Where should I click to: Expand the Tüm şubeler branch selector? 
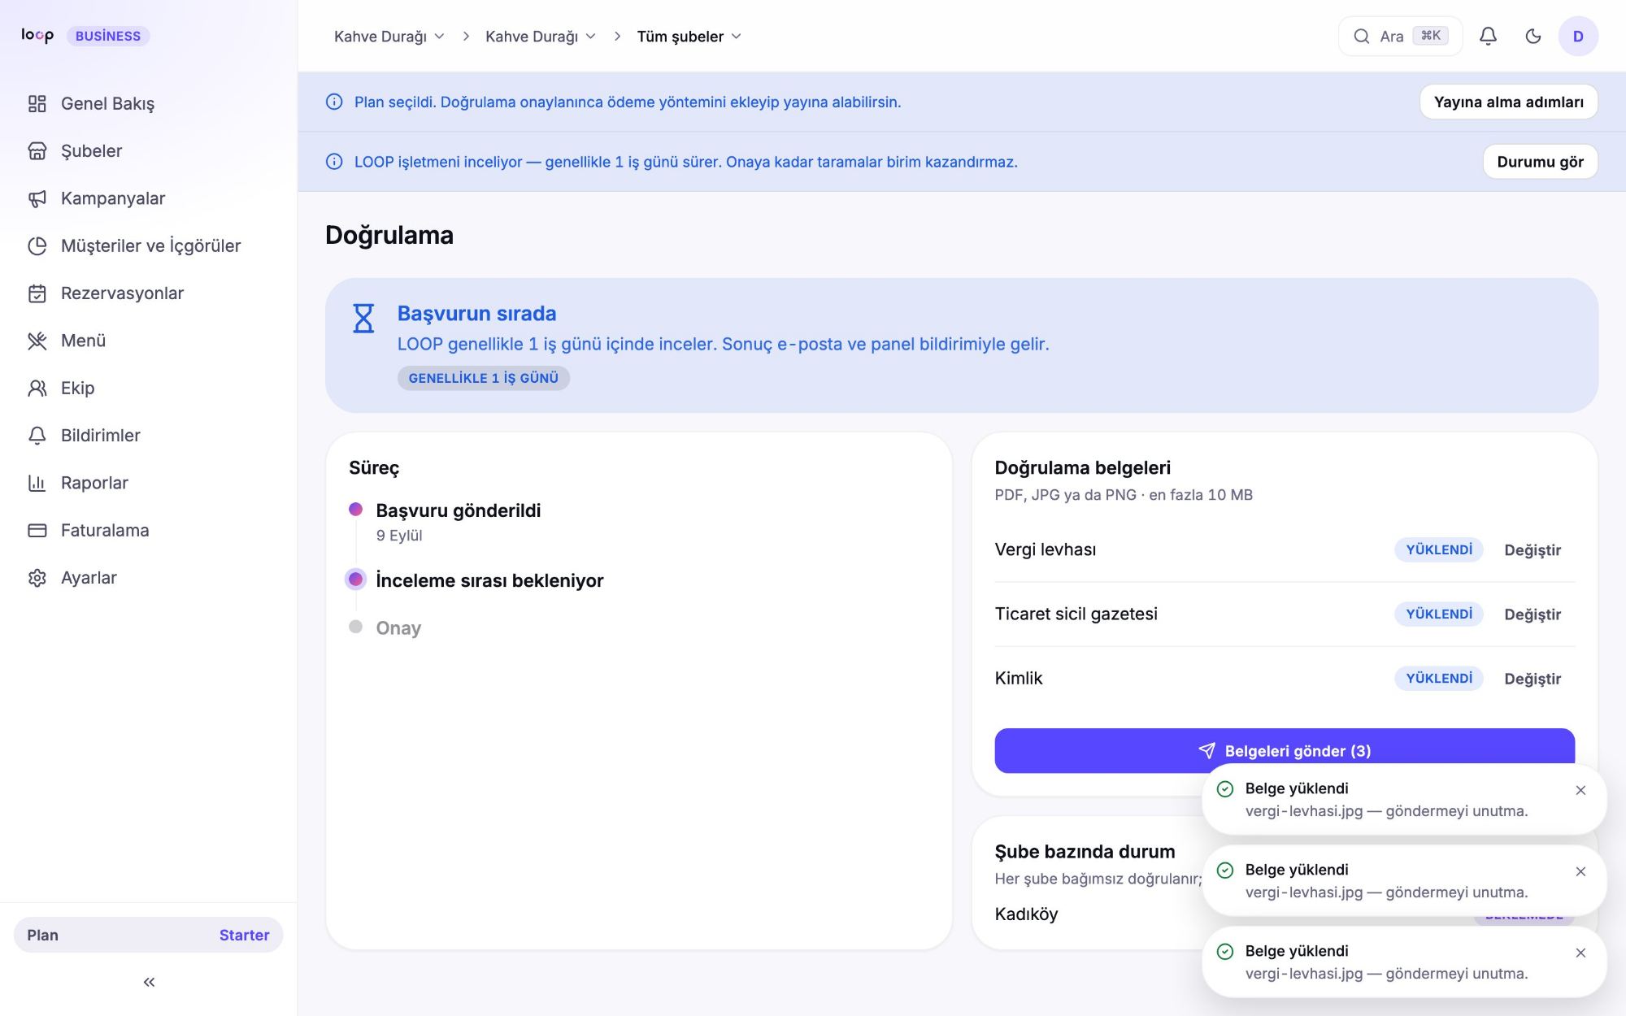[x=689, y=37]
